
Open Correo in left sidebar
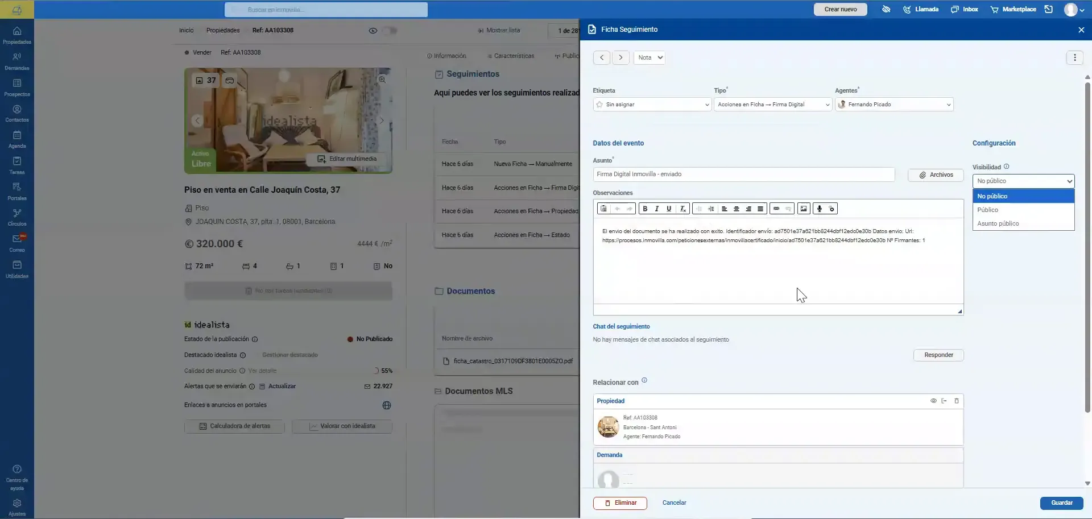point(17,243)
